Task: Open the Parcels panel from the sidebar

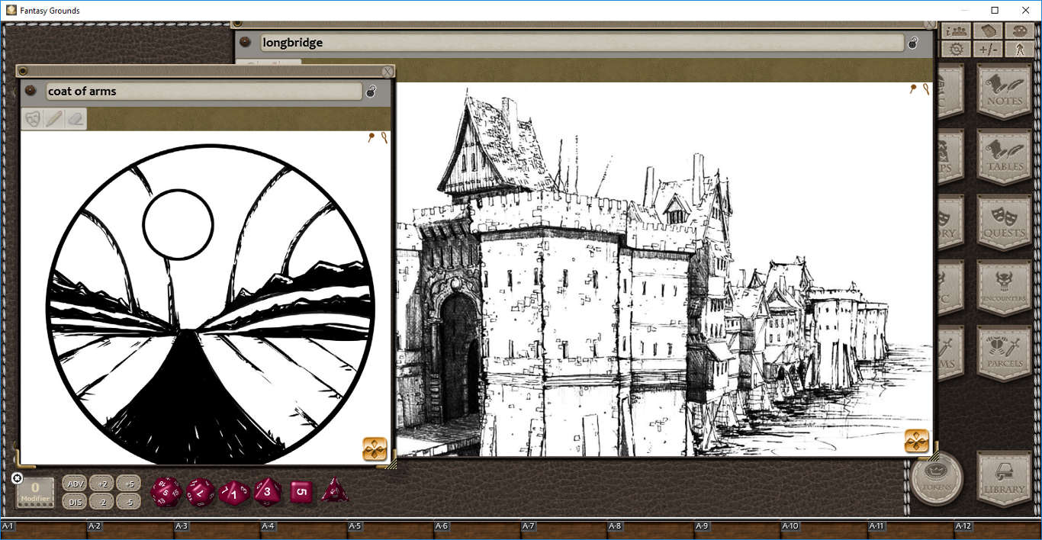Action: point(1004,352)
